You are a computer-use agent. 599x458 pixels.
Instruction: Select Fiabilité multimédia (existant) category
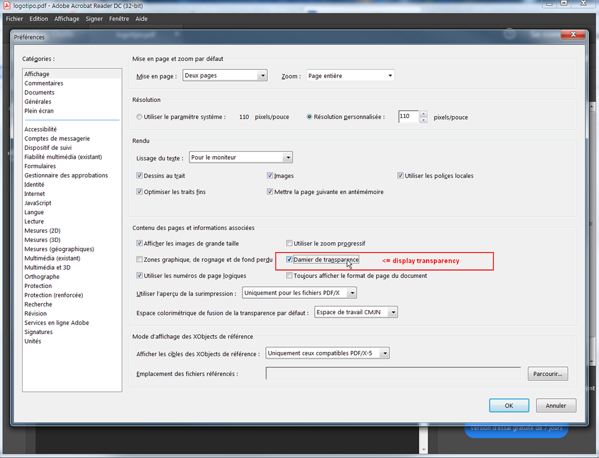pos(72,157)
